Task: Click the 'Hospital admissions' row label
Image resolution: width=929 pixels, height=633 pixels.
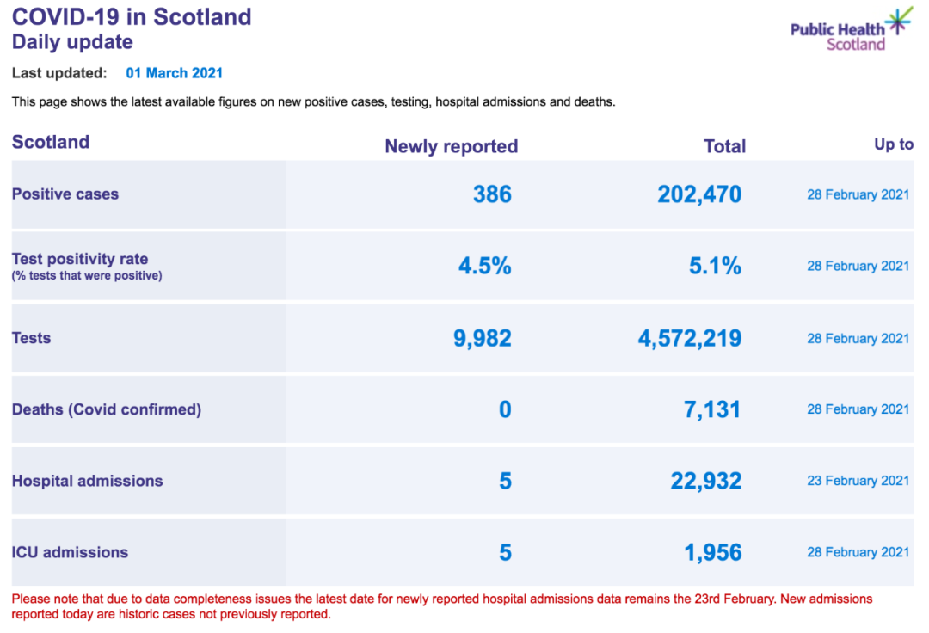Action: coord(87,481)
